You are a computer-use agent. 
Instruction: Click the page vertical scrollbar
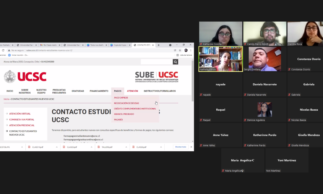(193, 81)
